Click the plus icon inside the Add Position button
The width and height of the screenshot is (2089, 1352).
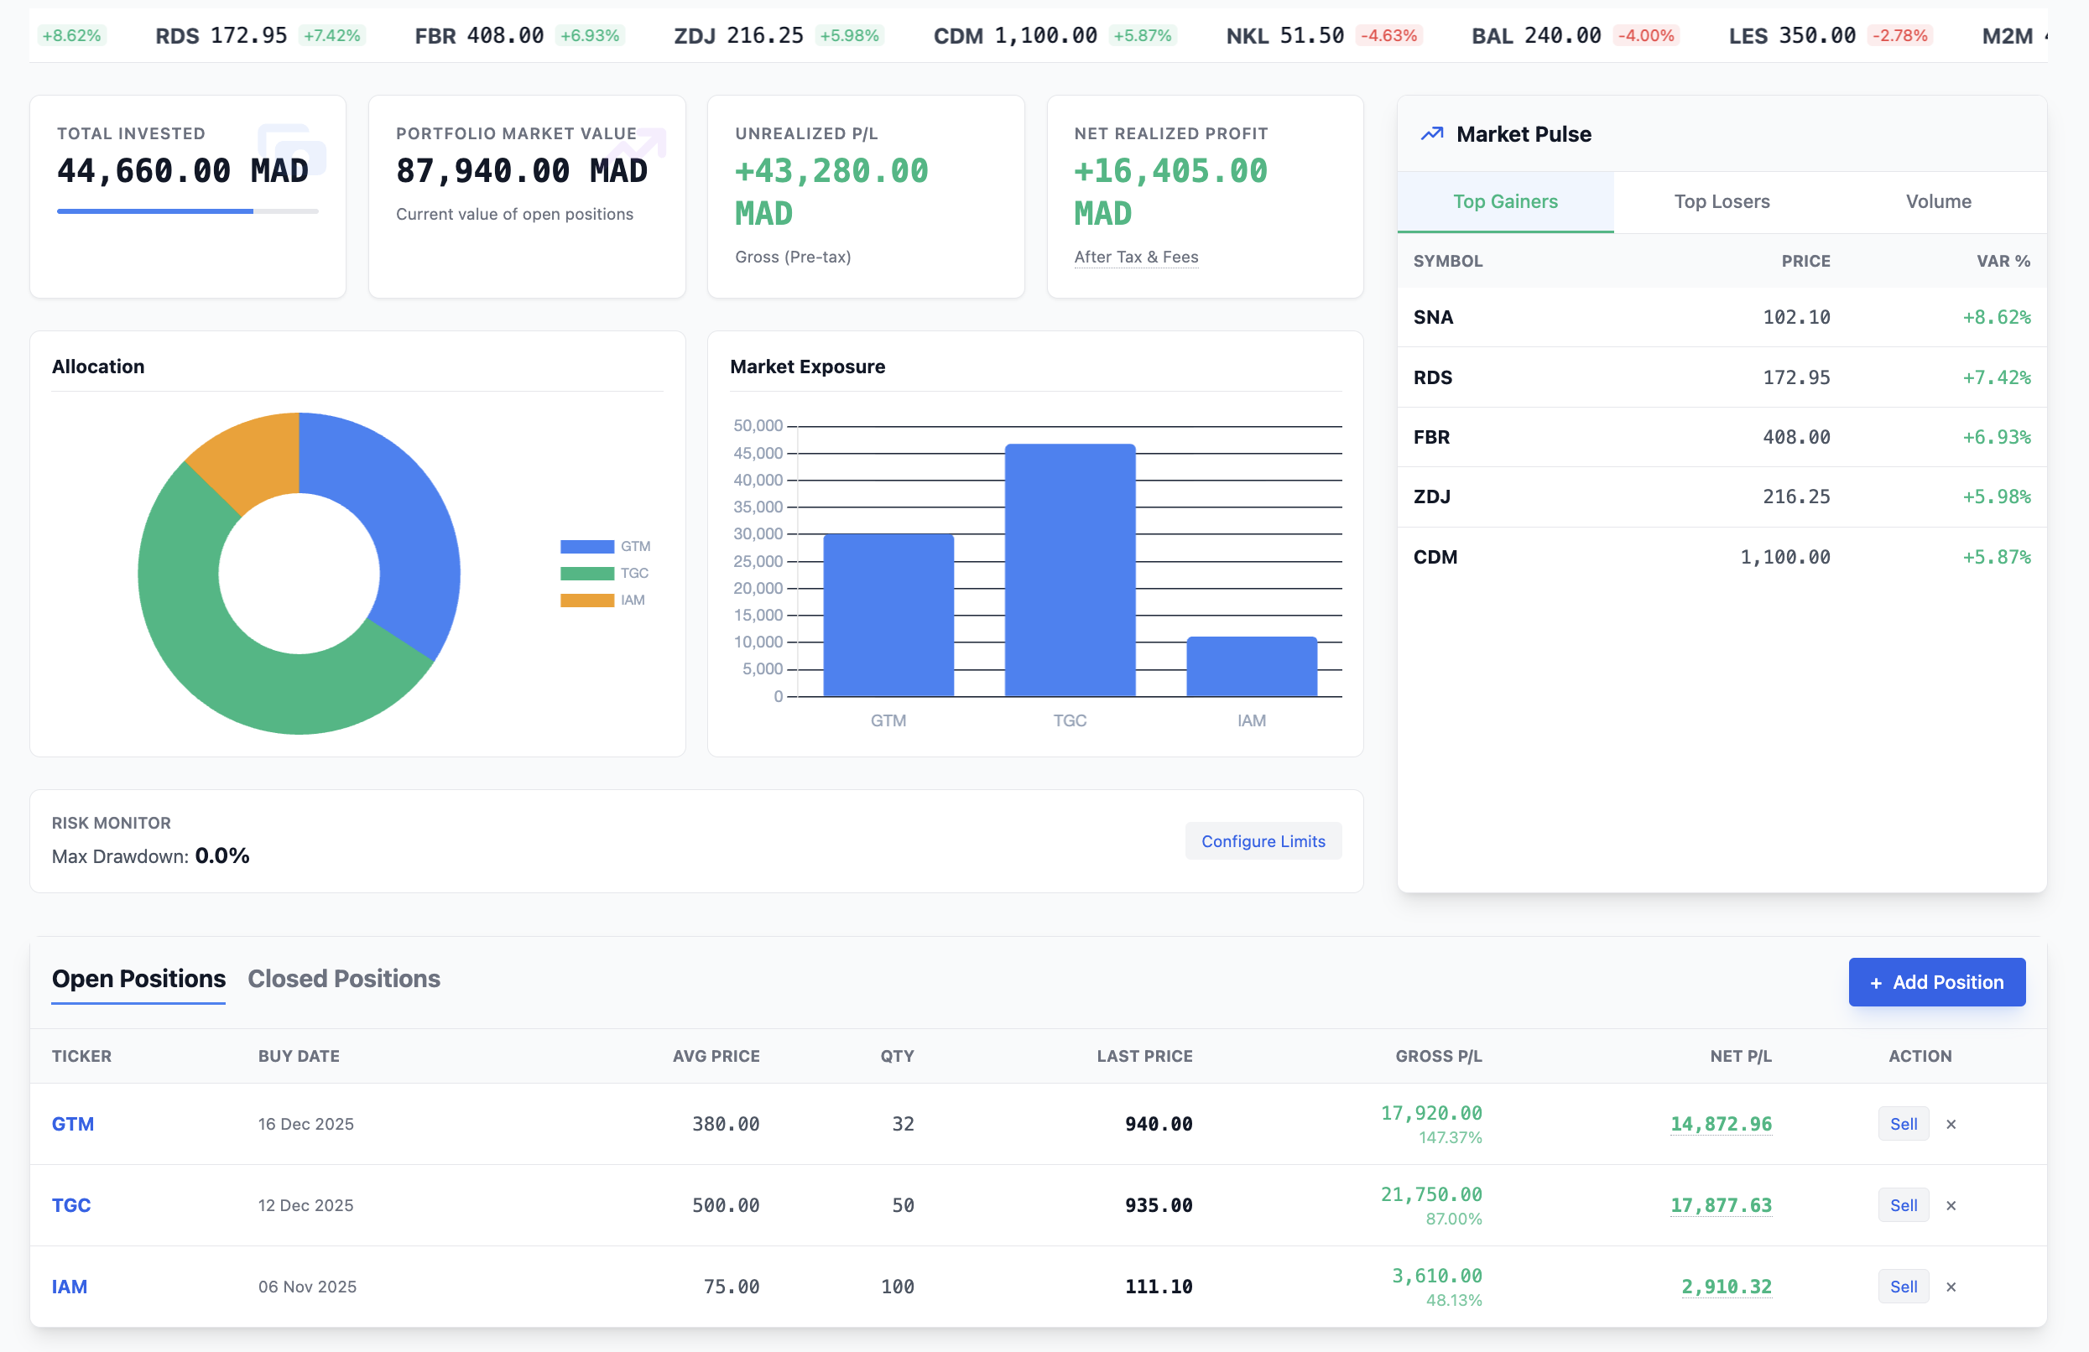1877,982
